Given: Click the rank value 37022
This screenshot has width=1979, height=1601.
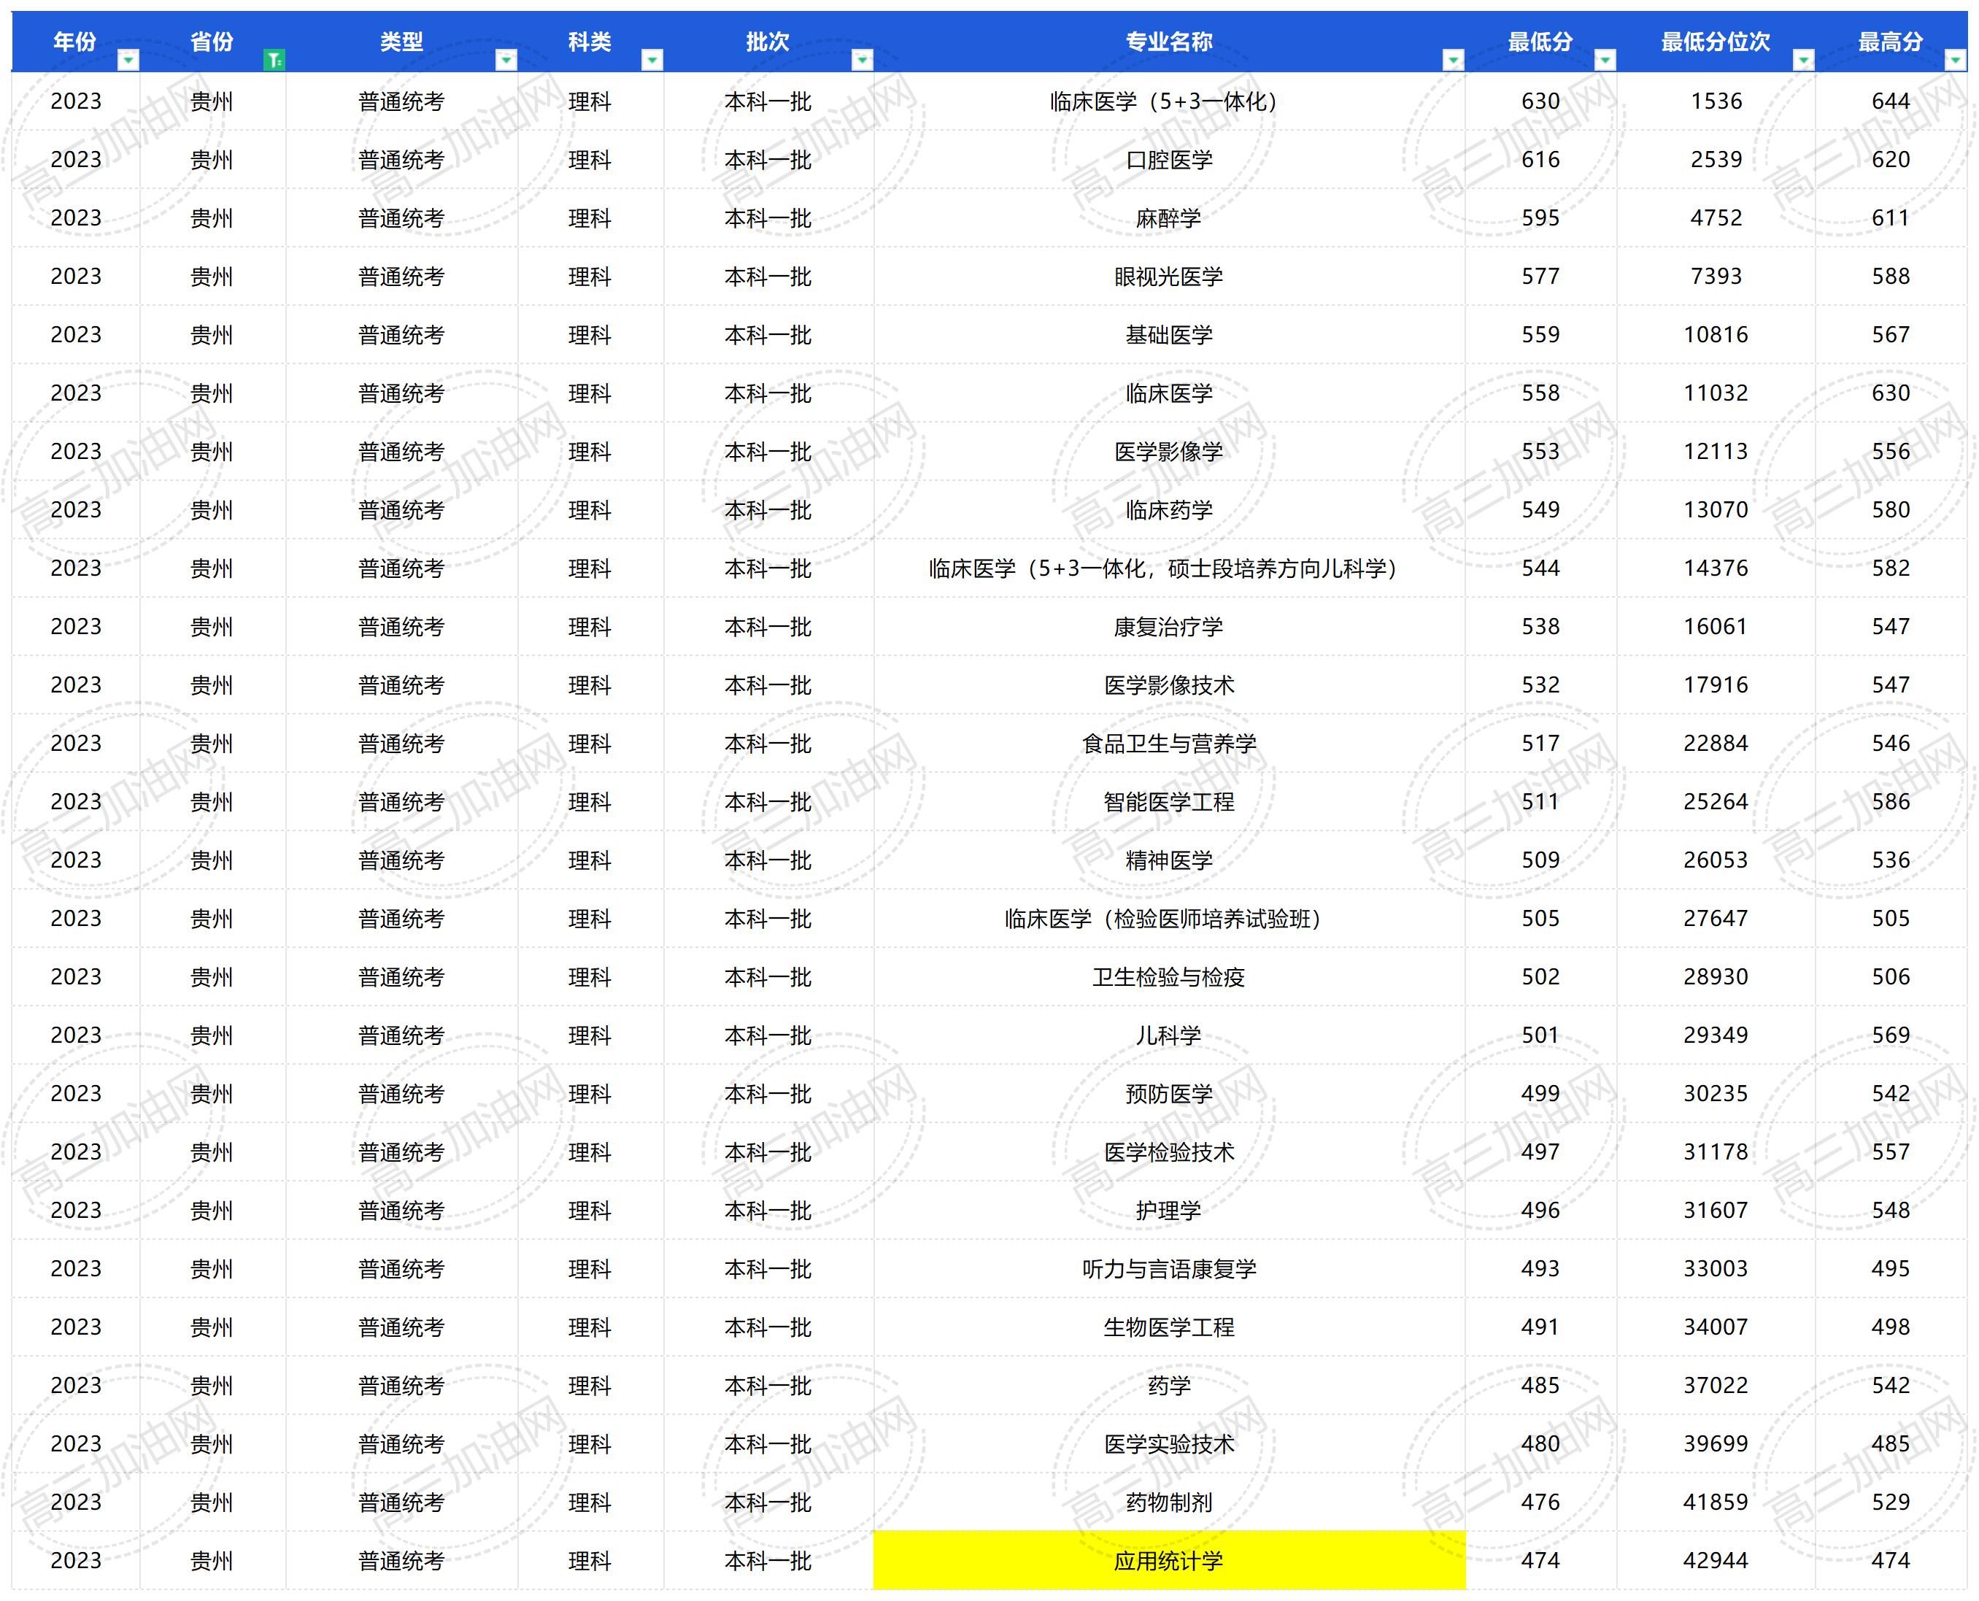Looking at the screenshot, I should tap(1716, 1385).
